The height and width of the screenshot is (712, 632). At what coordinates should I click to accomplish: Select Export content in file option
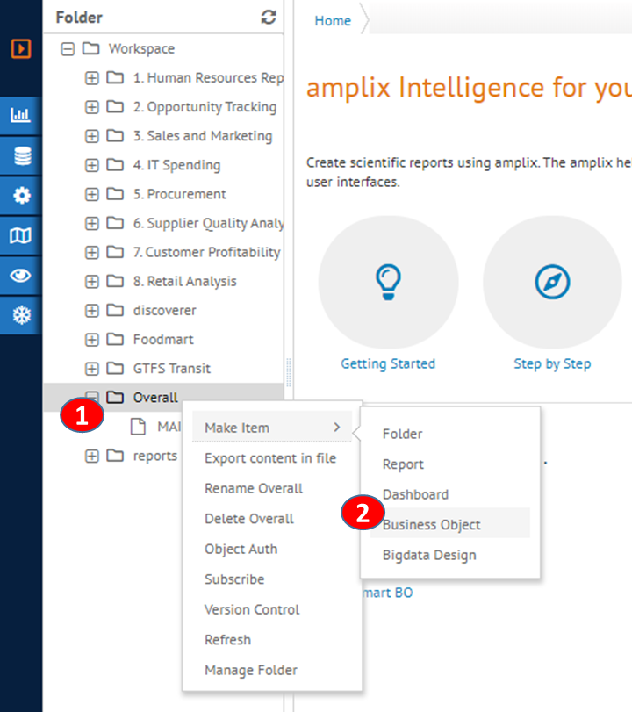click(269, 458)
